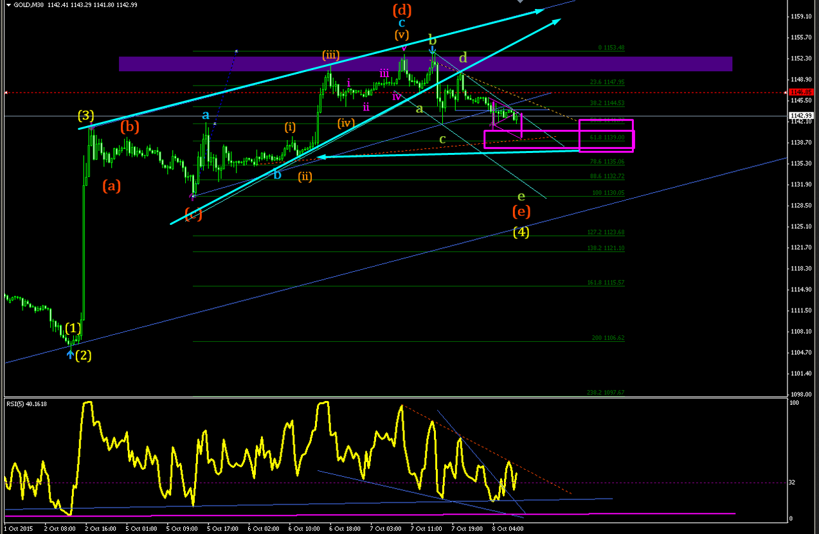Click the Fibonacci 38.2 1144.53 level label

[x=607, y=103]
